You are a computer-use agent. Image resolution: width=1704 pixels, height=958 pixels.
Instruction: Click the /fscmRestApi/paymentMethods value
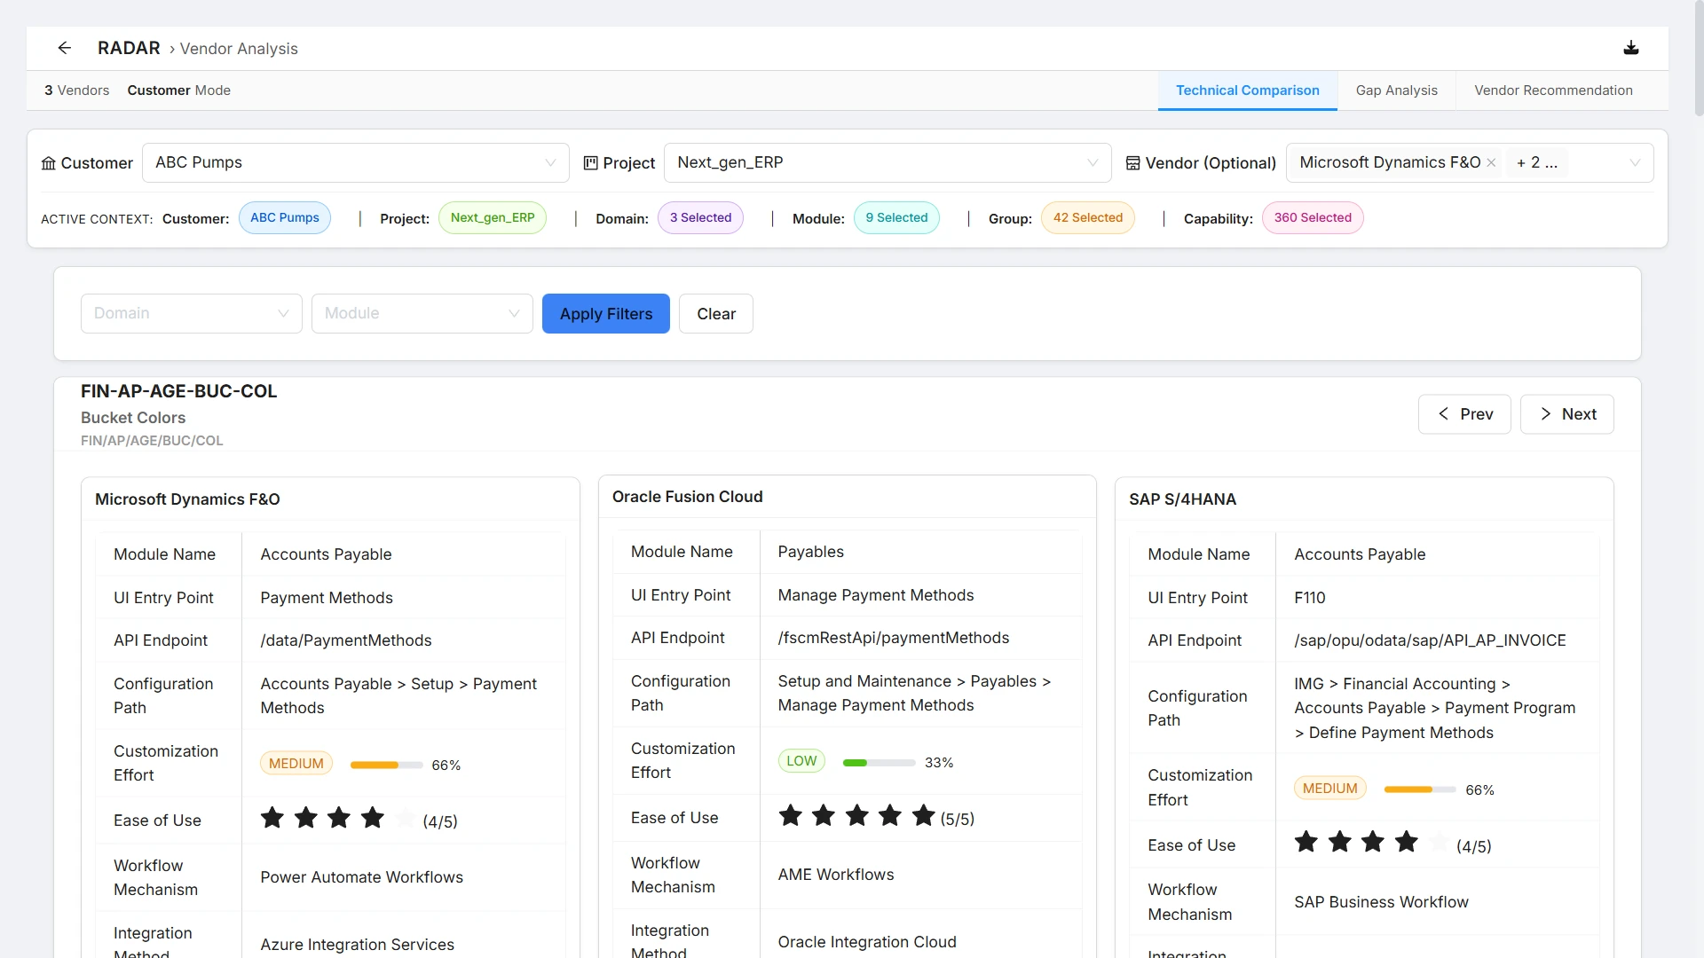point(894,638)
